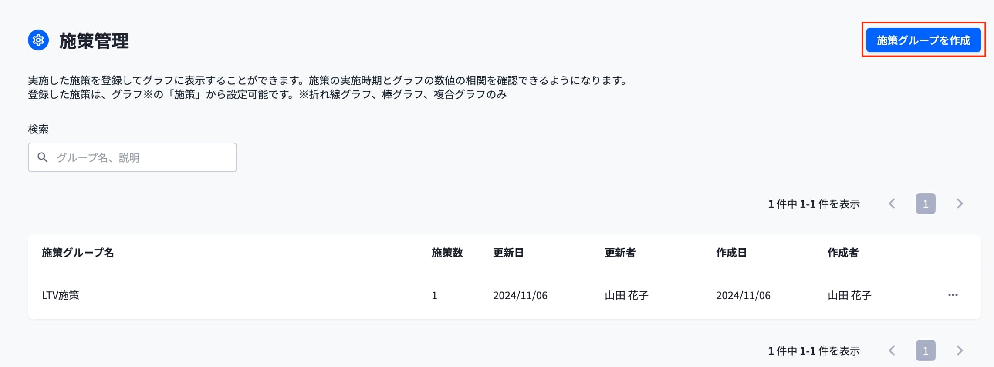
Task: Click the 更新者 column header
Action: [620, 253]
